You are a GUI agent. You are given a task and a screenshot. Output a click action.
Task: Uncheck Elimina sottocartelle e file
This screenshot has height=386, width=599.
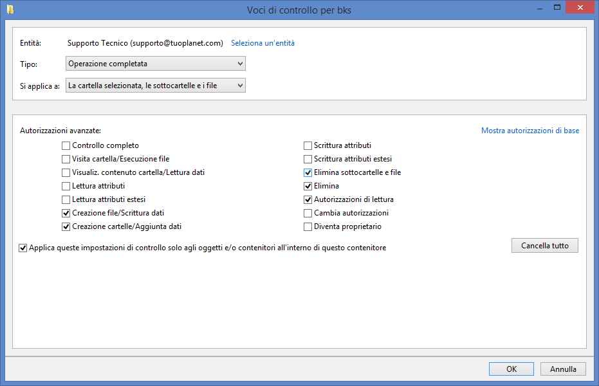click(x=308, y=172)
